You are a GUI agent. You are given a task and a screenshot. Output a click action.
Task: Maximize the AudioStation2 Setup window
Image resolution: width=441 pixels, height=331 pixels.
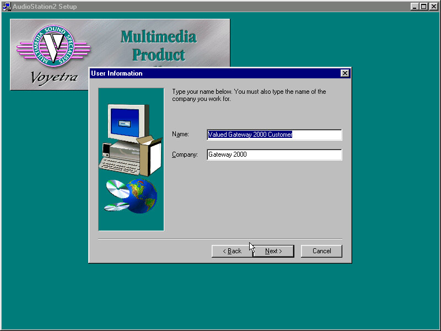423,7
